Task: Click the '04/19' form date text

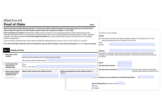Action: pyautogui.click(x=92, y=25)
